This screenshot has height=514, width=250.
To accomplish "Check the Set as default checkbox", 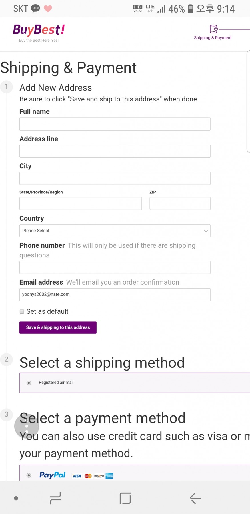I will click(22, 311).
